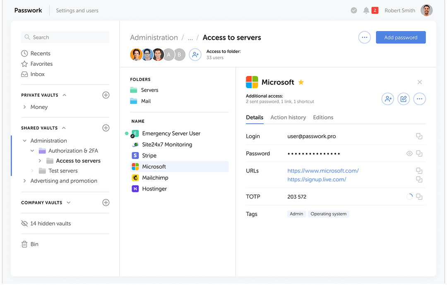Share Microsoft password with a user
This screenshot has width=447, height=285.
coord(388,99)
